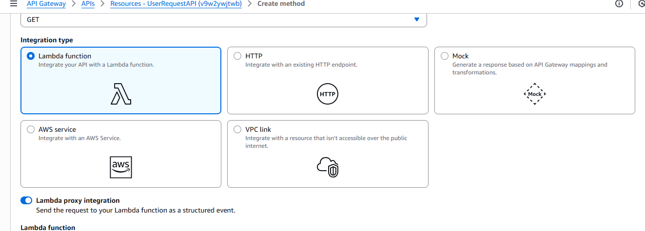
Task: Open the GET method type dropdown
Action: point(224,19)
